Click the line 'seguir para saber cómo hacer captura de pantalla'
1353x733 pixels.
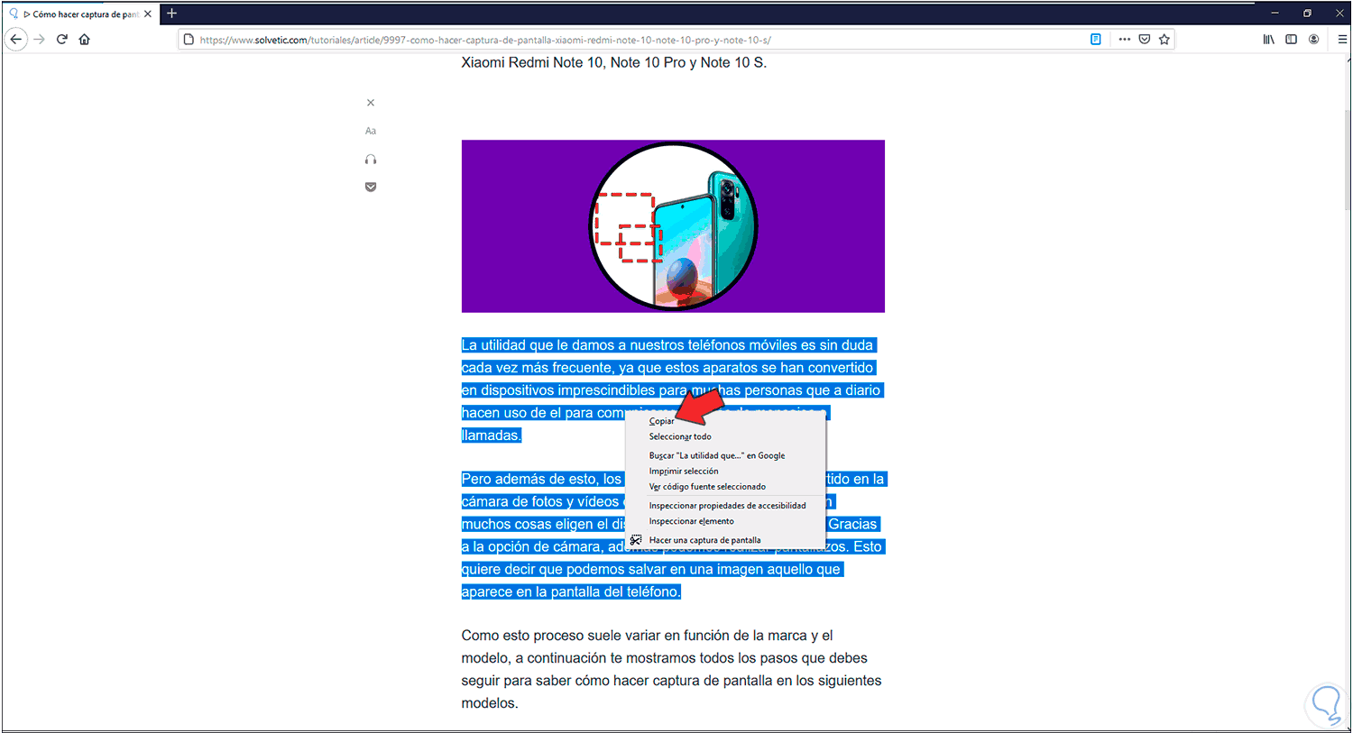[x=672, y=681]
